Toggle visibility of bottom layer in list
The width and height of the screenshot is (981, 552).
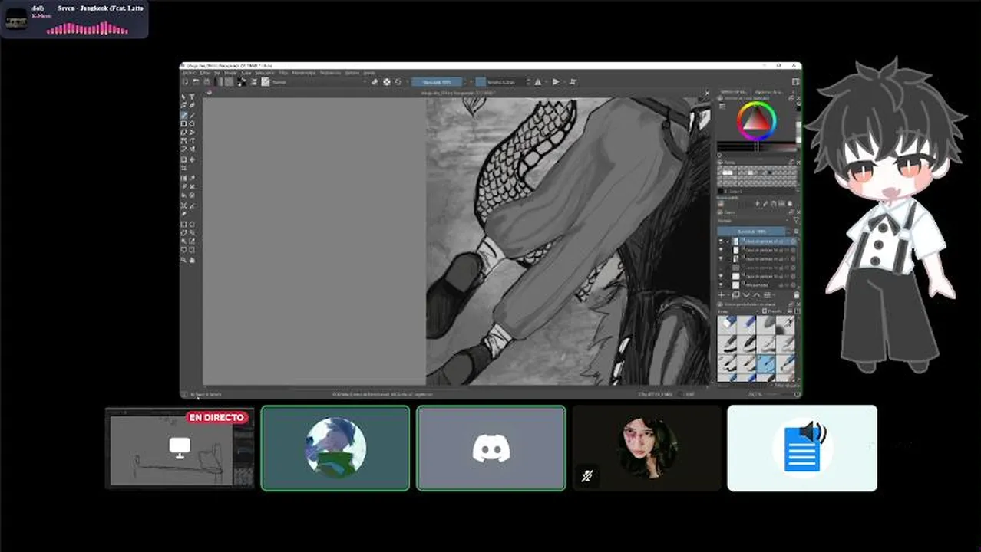click(x=722, y=284)
